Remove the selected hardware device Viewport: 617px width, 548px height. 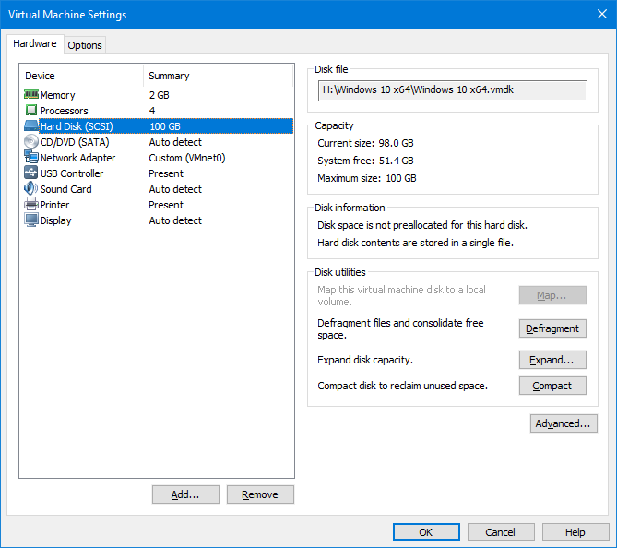pyautogui.click(x=259, y=494)
